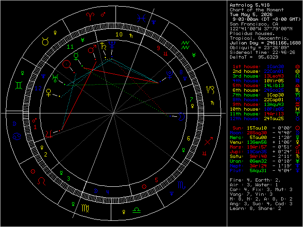Select the large yellow Saturn glyph in the chart
This screenshot has width=303, height=227.
point(103,46)
